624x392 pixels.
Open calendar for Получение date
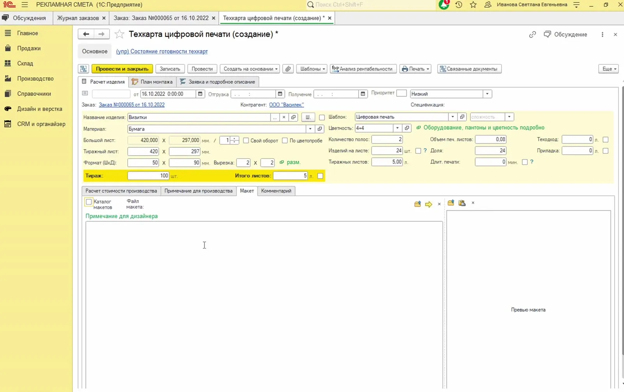click(363, 94)
